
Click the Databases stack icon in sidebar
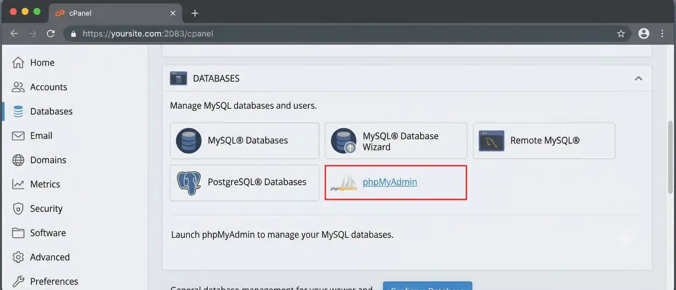click(x=18, y=111)
